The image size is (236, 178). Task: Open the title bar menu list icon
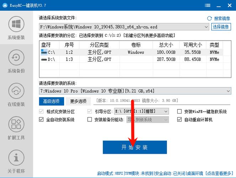click(208, 5)
